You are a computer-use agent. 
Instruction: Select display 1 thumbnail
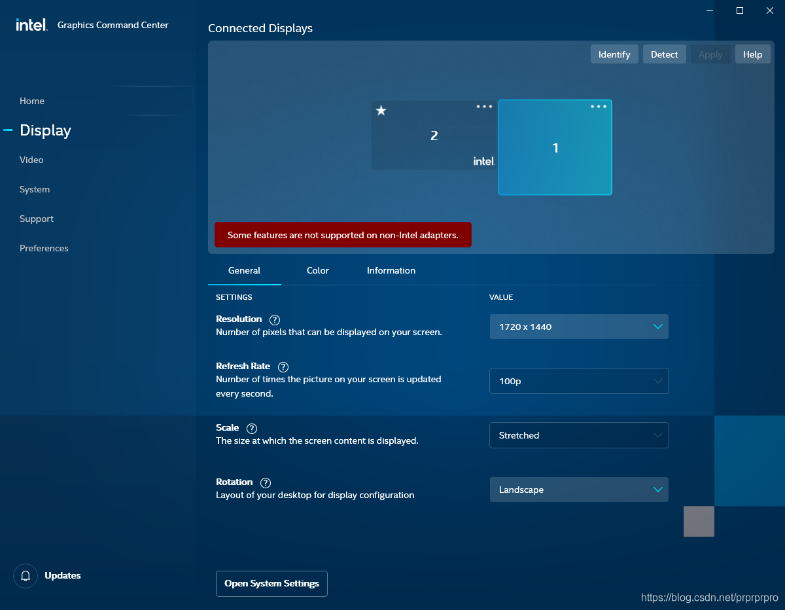click(555, 147)
